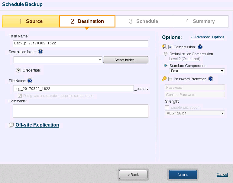The width and height of the screenshot is (233, 183).
Task: Switch to the Schedule step tab
Action: point(144,21)
